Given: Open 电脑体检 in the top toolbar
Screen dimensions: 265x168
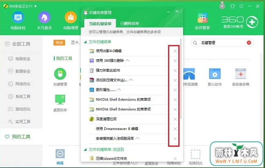Looking at the screenshot, I should [18, 20].
